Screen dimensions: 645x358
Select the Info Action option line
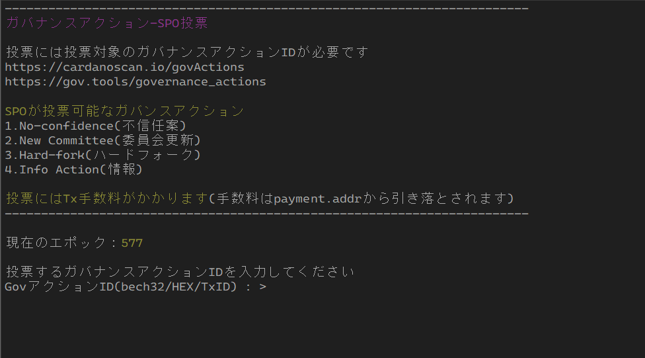tap(73, 169)
